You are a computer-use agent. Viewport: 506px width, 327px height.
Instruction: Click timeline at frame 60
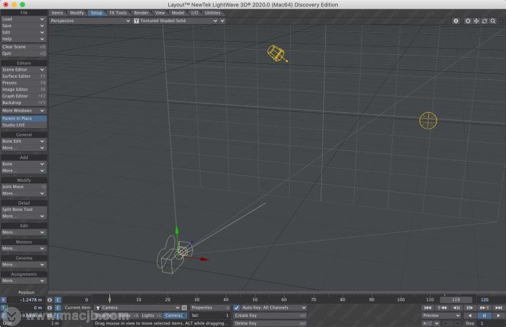tap(284, 299)
